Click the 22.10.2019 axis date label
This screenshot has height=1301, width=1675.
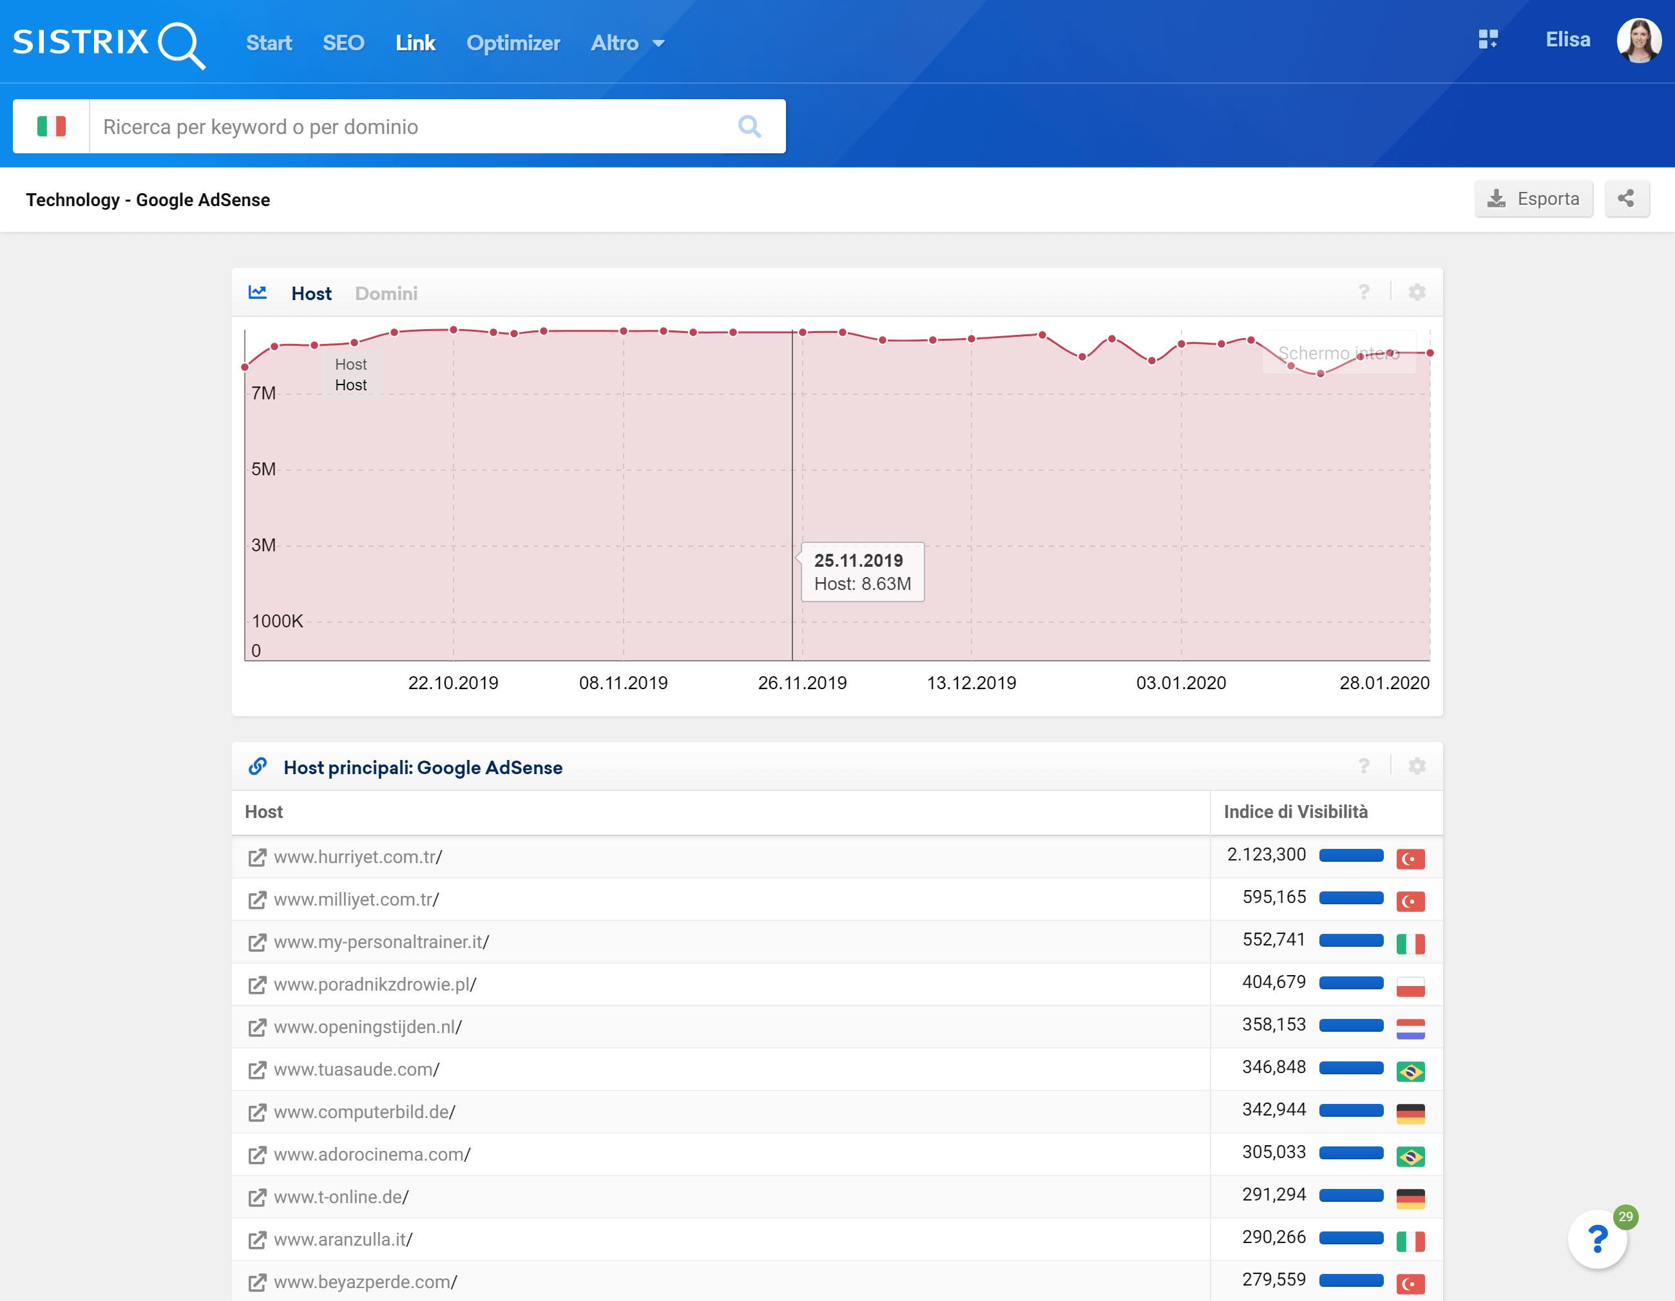454,684
